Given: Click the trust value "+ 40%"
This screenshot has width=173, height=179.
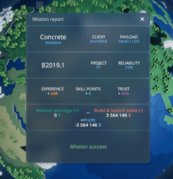Looking at the screenshot, I should [123, 94].
